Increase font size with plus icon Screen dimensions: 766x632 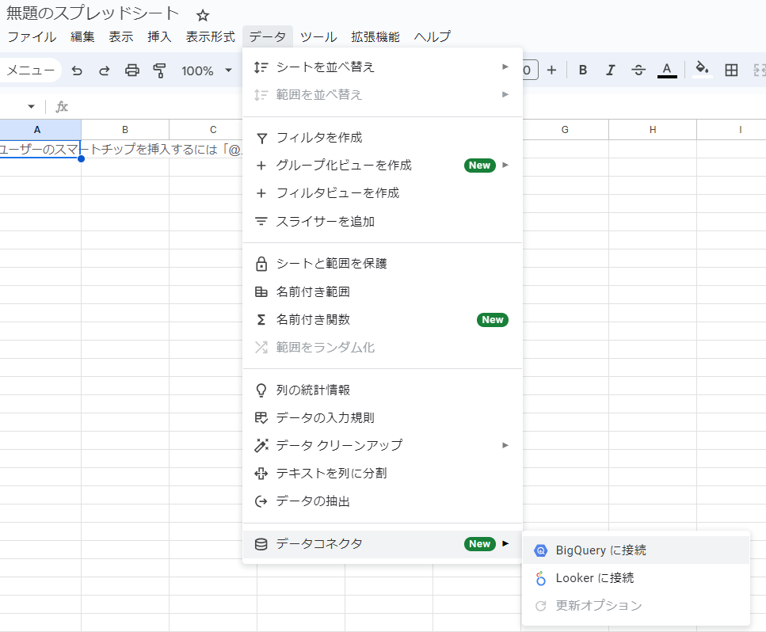point(551,70)
